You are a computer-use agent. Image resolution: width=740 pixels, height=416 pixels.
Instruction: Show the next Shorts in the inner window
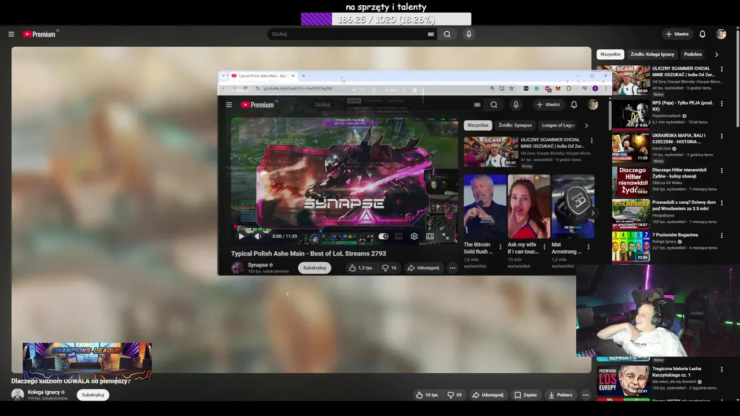[x=592, y=213]
